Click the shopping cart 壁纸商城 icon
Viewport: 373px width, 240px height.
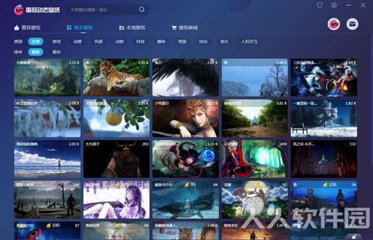[174, 27]
